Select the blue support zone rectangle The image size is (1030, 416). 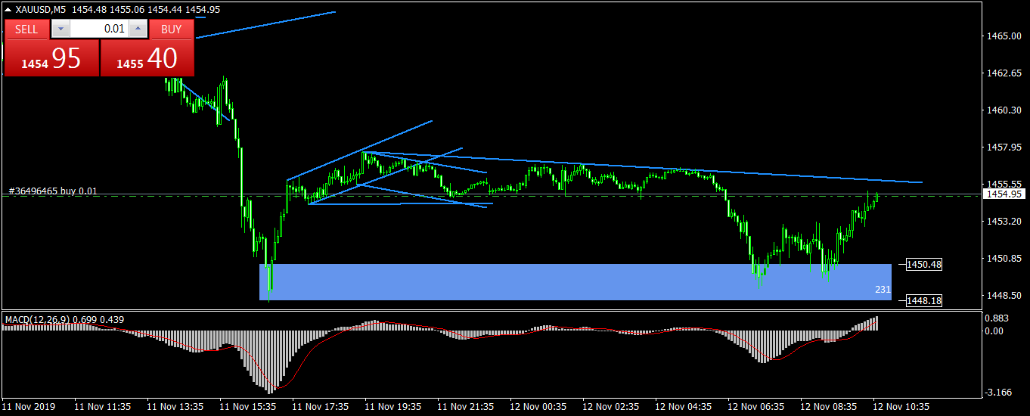click(x=575, y=282)
